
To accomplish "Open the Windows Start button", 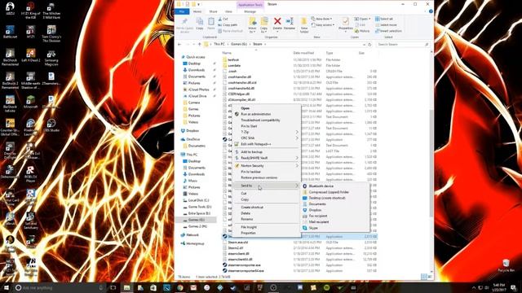I will [6, 287].
